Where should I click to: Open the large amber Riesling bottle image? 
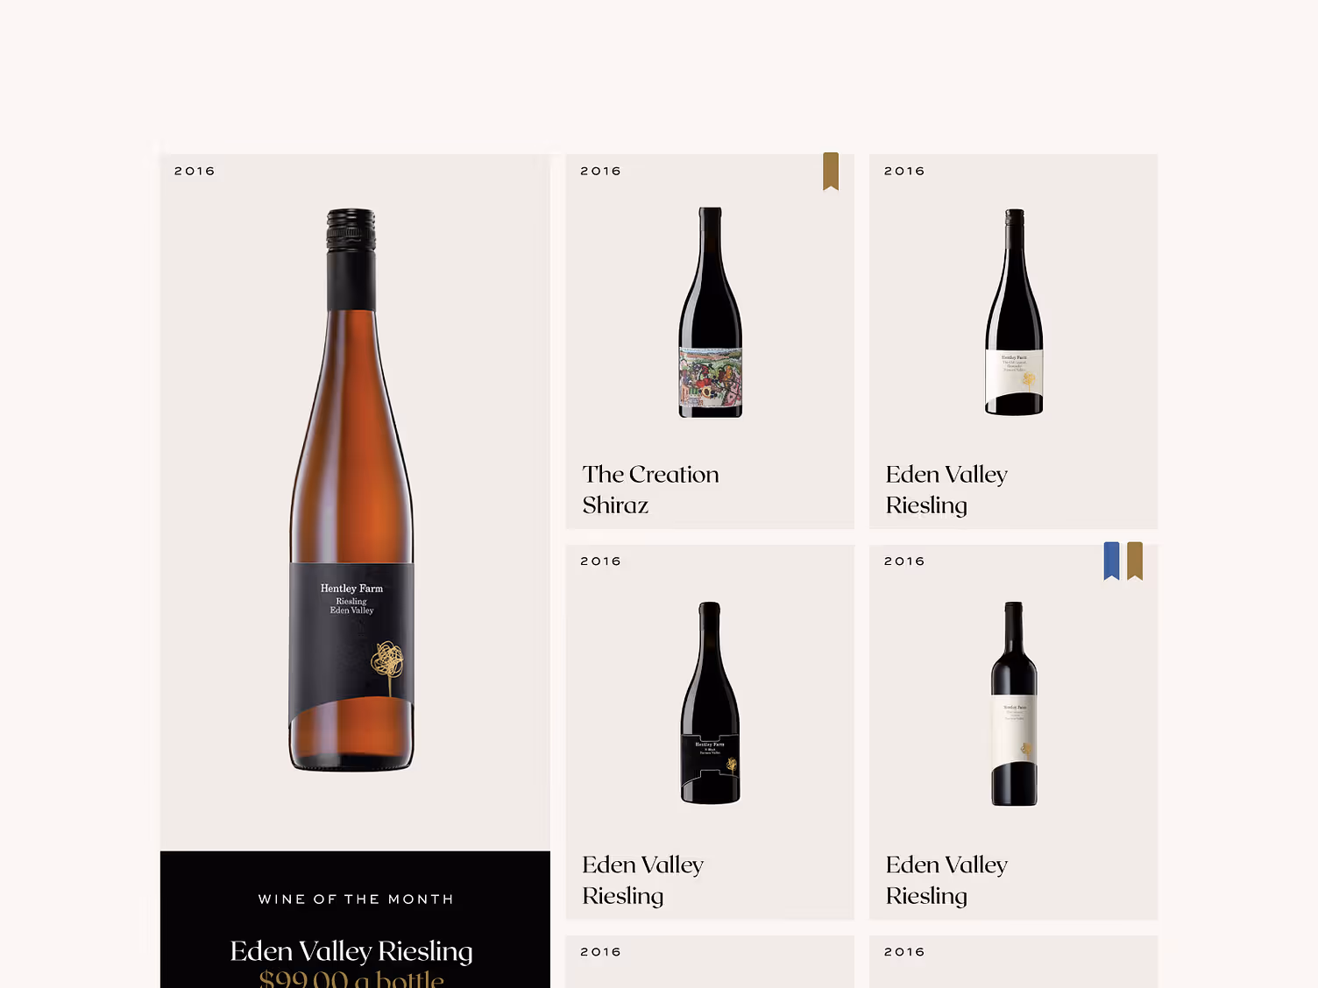351,490
